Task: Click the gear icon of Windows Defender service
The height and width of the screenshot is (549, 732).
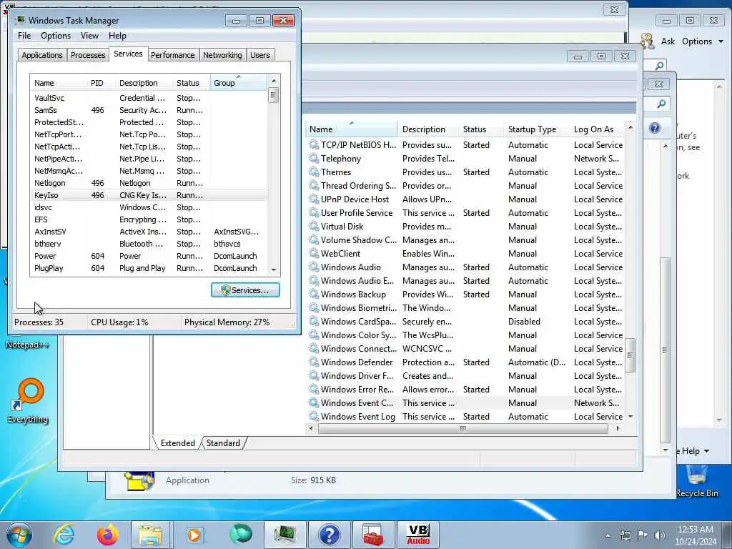Action: [x=314, y=362]
